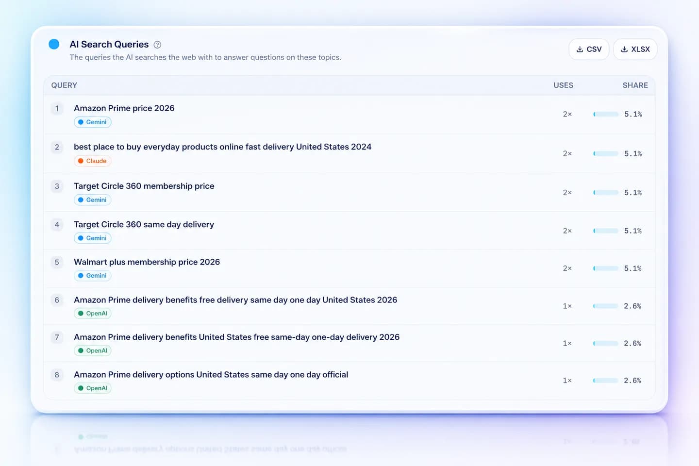
Task: Click the Gemini tag under Target Circle 360 membership price
Action: [93, 200]
